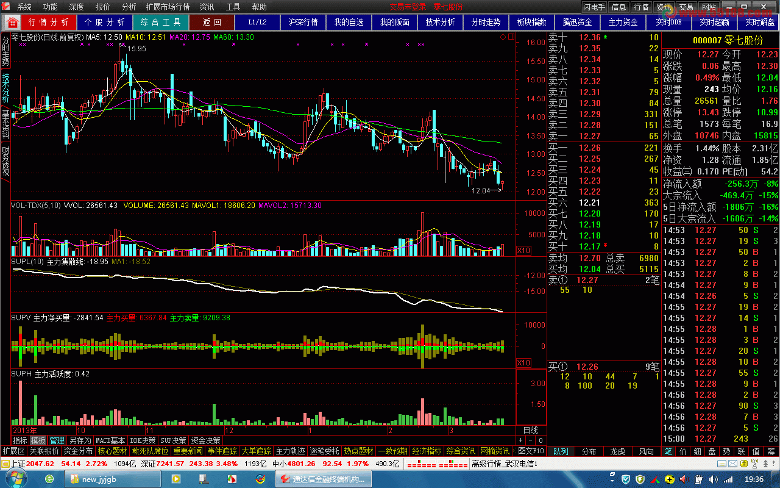This screenshot has height=488, width=780.
Task: Click the exclamation mark icon in status bar
Action: (x=773, y=464)
